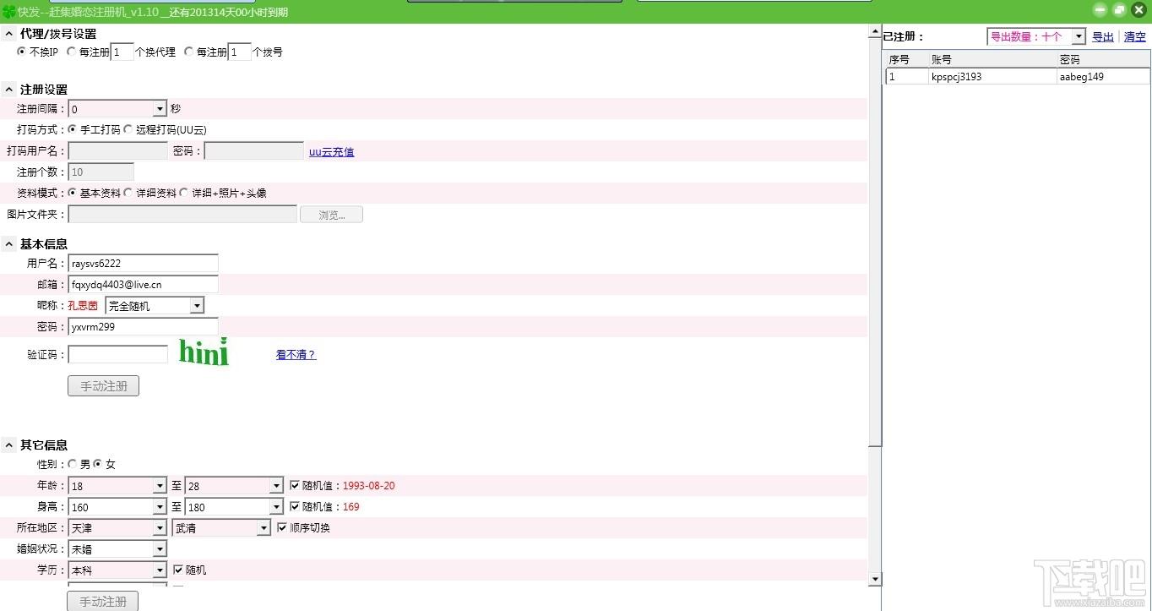Image resolution: width=1152 pixels, height=611 pixels.
Task: Click the uu云充值 recharge link
Action: [x=331, y=152]
